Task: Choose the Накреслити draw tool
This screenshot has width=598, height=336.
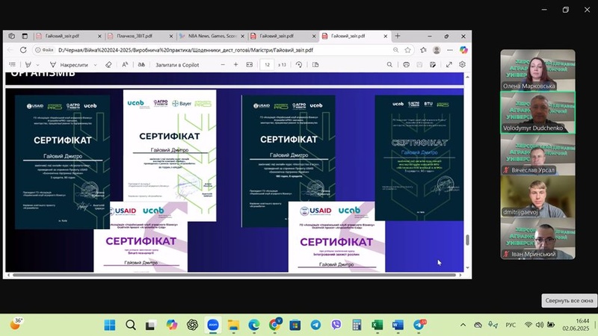Action: tap(69, 65)
